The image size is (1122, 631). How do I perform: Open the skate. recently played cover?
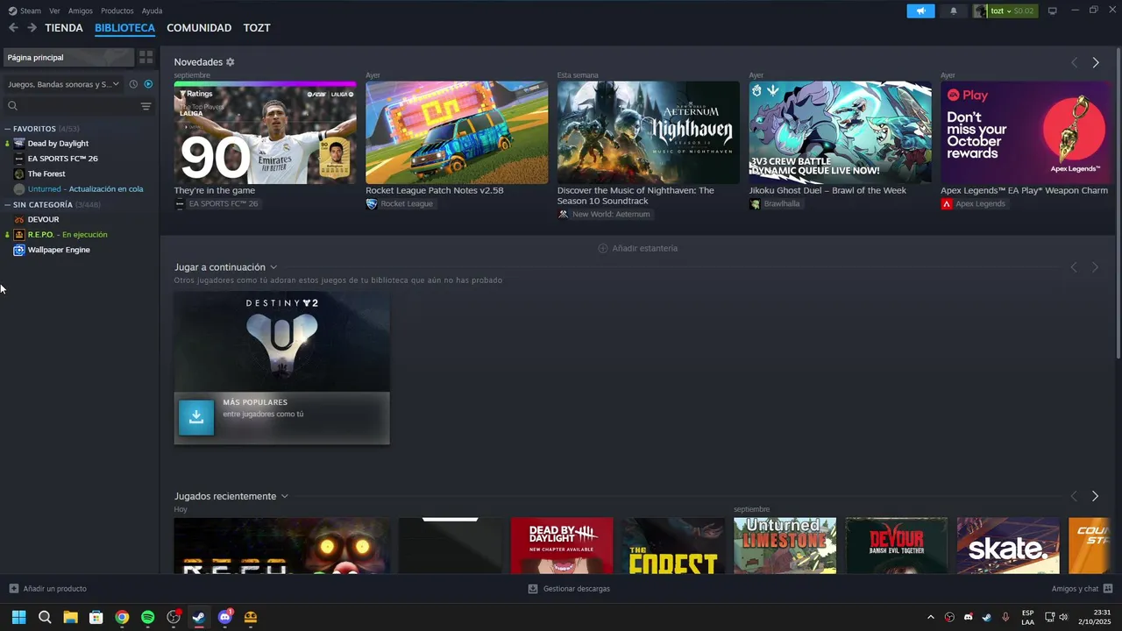pos(1007,545)
